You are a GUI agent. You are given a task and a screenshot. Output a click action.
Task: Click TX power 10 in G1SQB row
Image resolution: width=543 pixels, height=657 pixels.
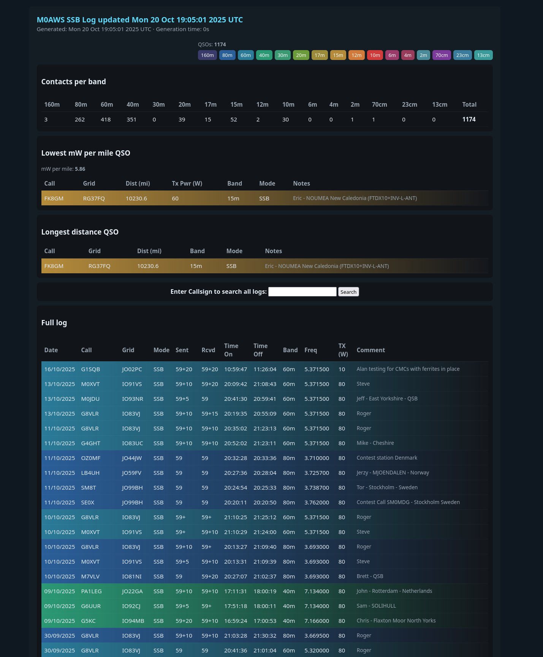tap(342, 369)
